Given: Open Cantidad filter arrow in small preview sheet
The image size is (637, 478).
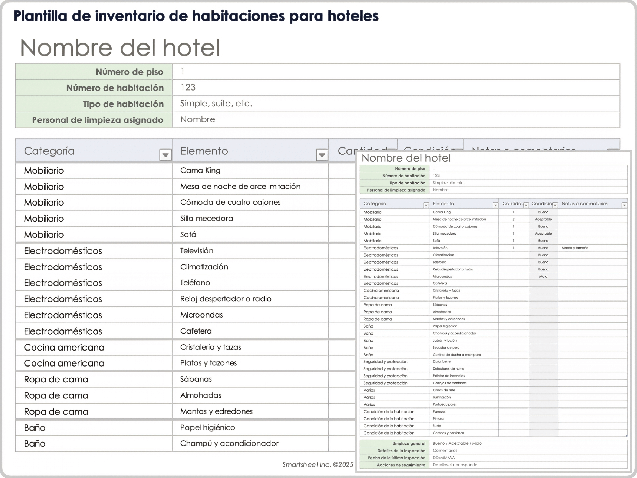Looking at the screenshot, I should (x=526, y=205).
